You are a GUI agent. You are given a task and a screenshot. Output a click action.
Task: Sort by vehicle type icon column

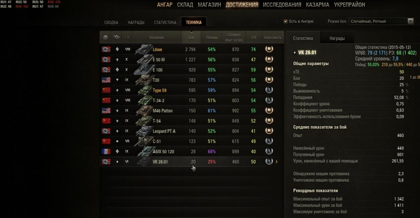tap(117, 37)
